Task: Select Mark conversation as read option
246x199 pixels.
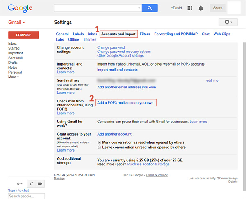Action: (100, 142)
